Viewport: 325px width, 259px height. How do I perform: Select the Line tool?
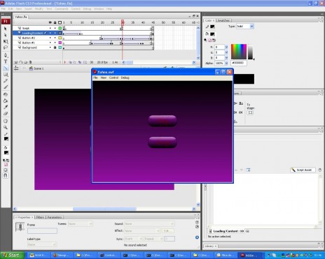pyautogui.click(x=6, y=68)
